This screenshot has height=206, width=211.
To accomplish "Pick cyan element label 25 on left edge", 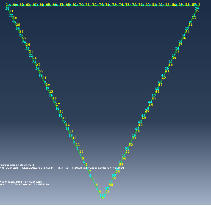I will 21,35.
